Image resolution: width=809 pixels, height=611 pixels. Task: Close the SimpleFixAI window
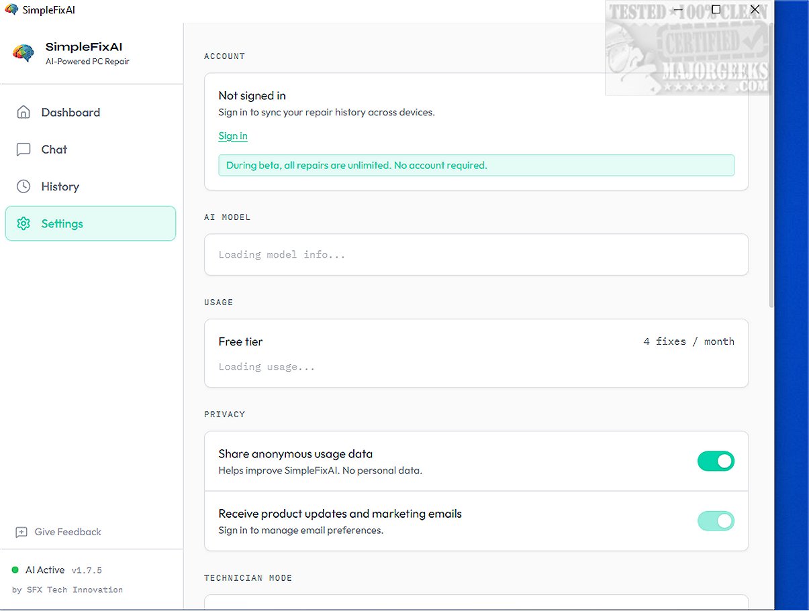pos(755,9)
